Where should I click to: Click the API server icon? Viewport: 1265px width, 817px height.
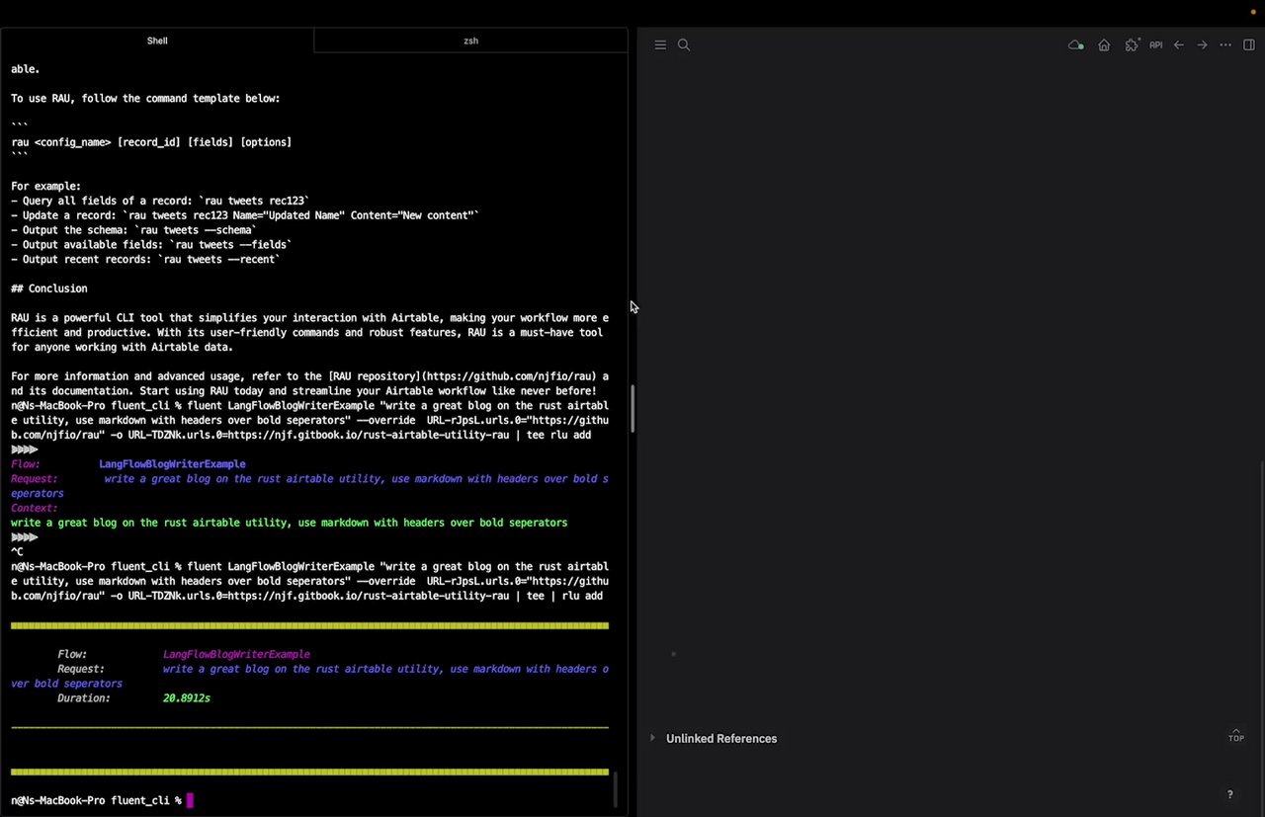pyautogui.click(x=1155, y=45)
